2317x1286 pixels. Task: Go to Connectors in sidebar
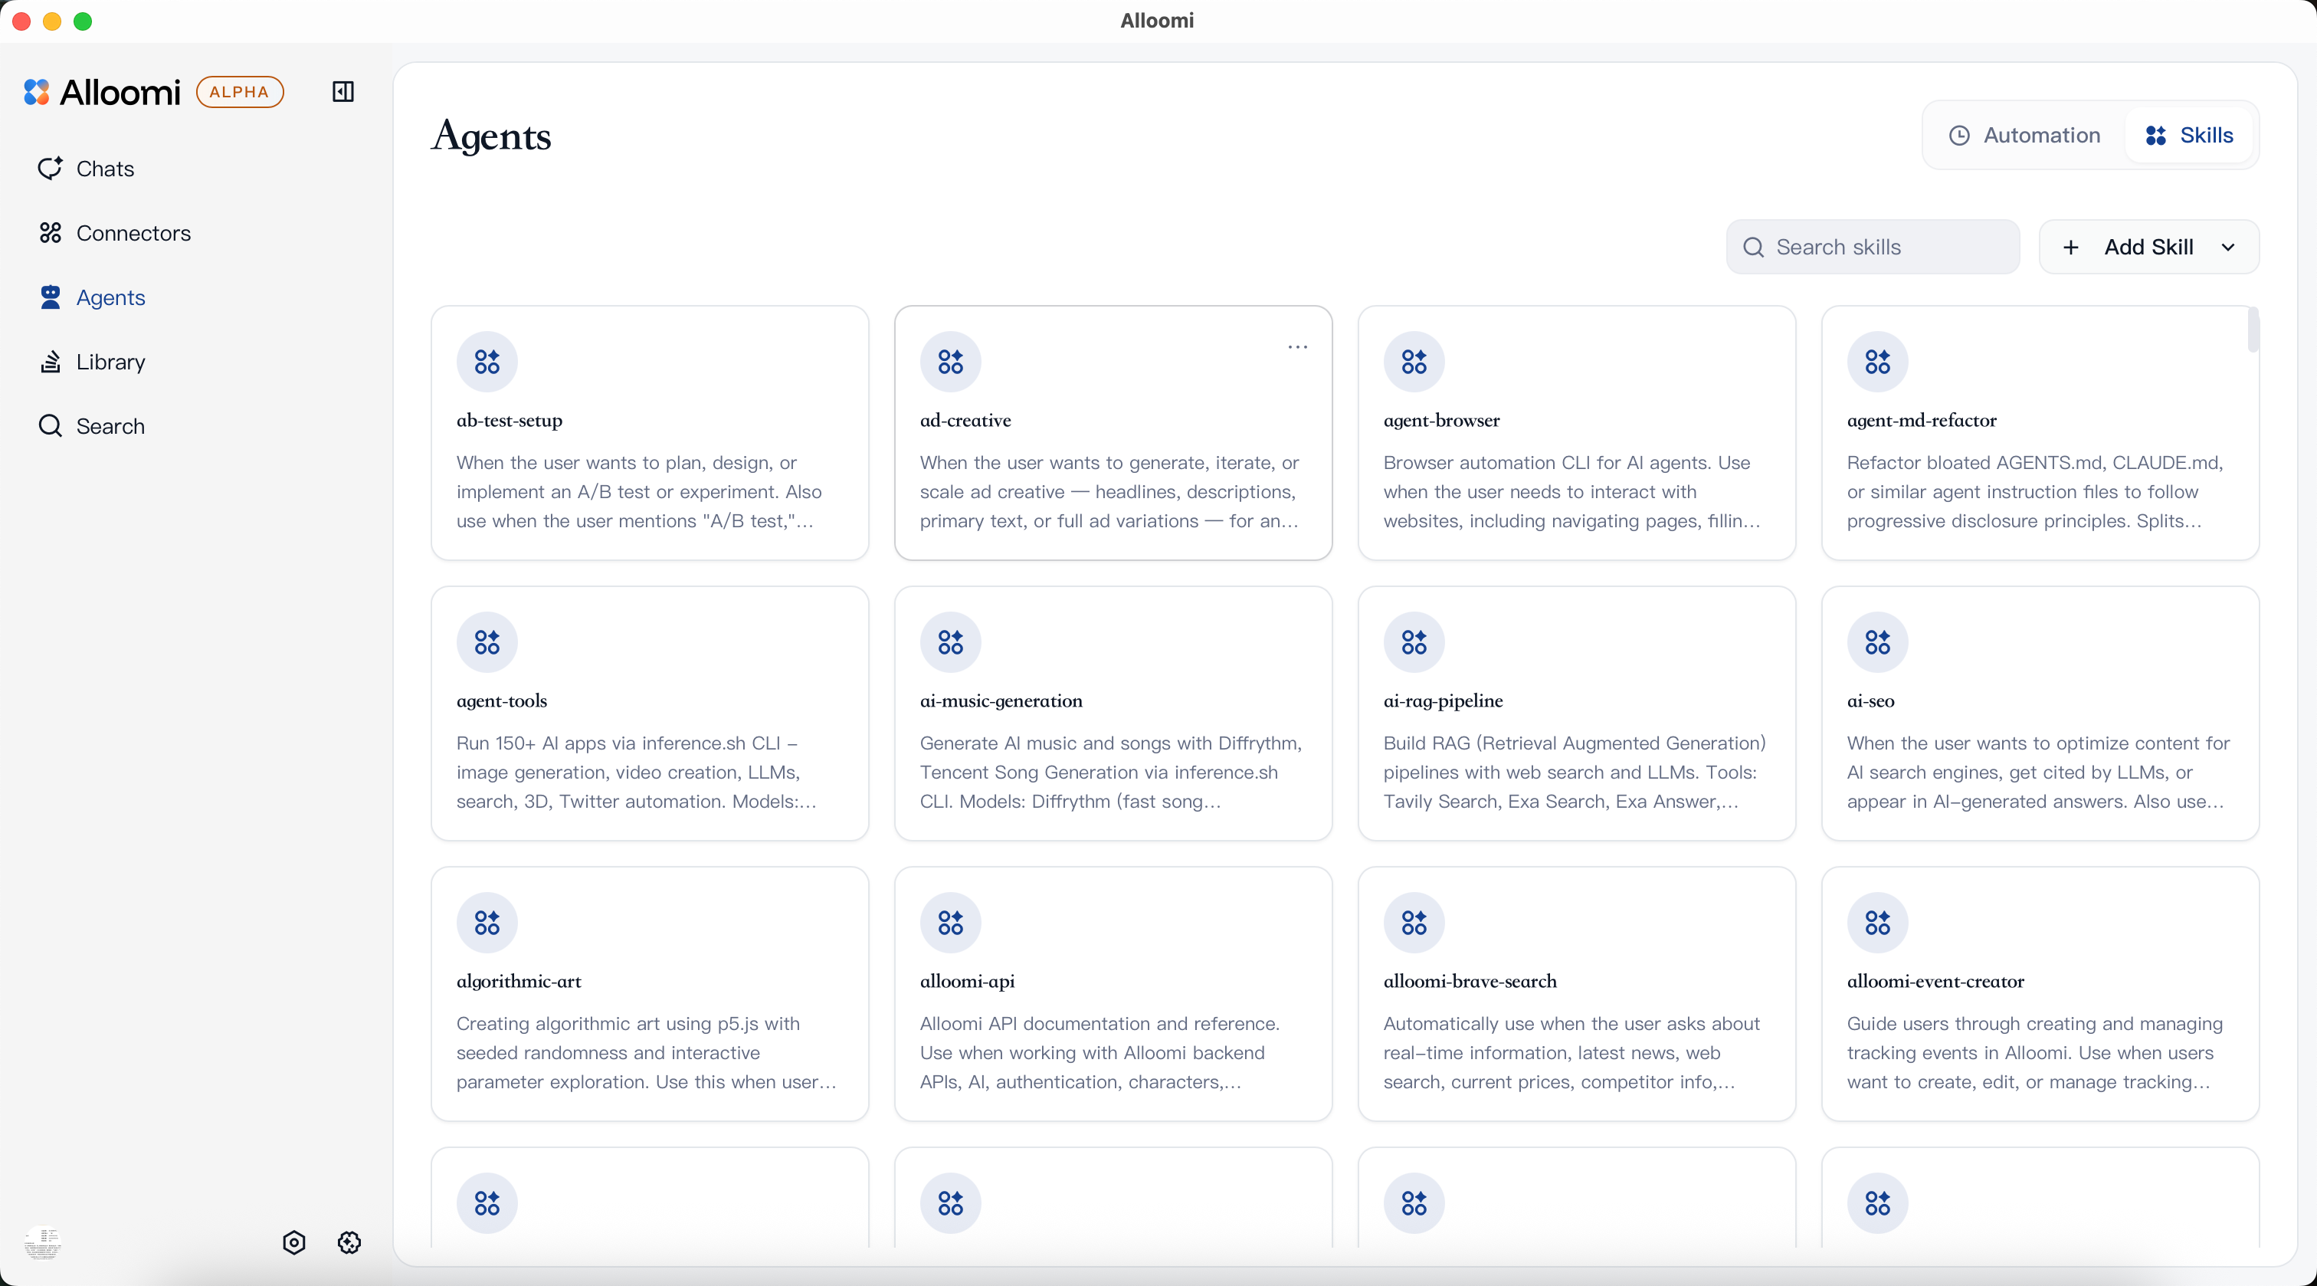click(133, 233)
